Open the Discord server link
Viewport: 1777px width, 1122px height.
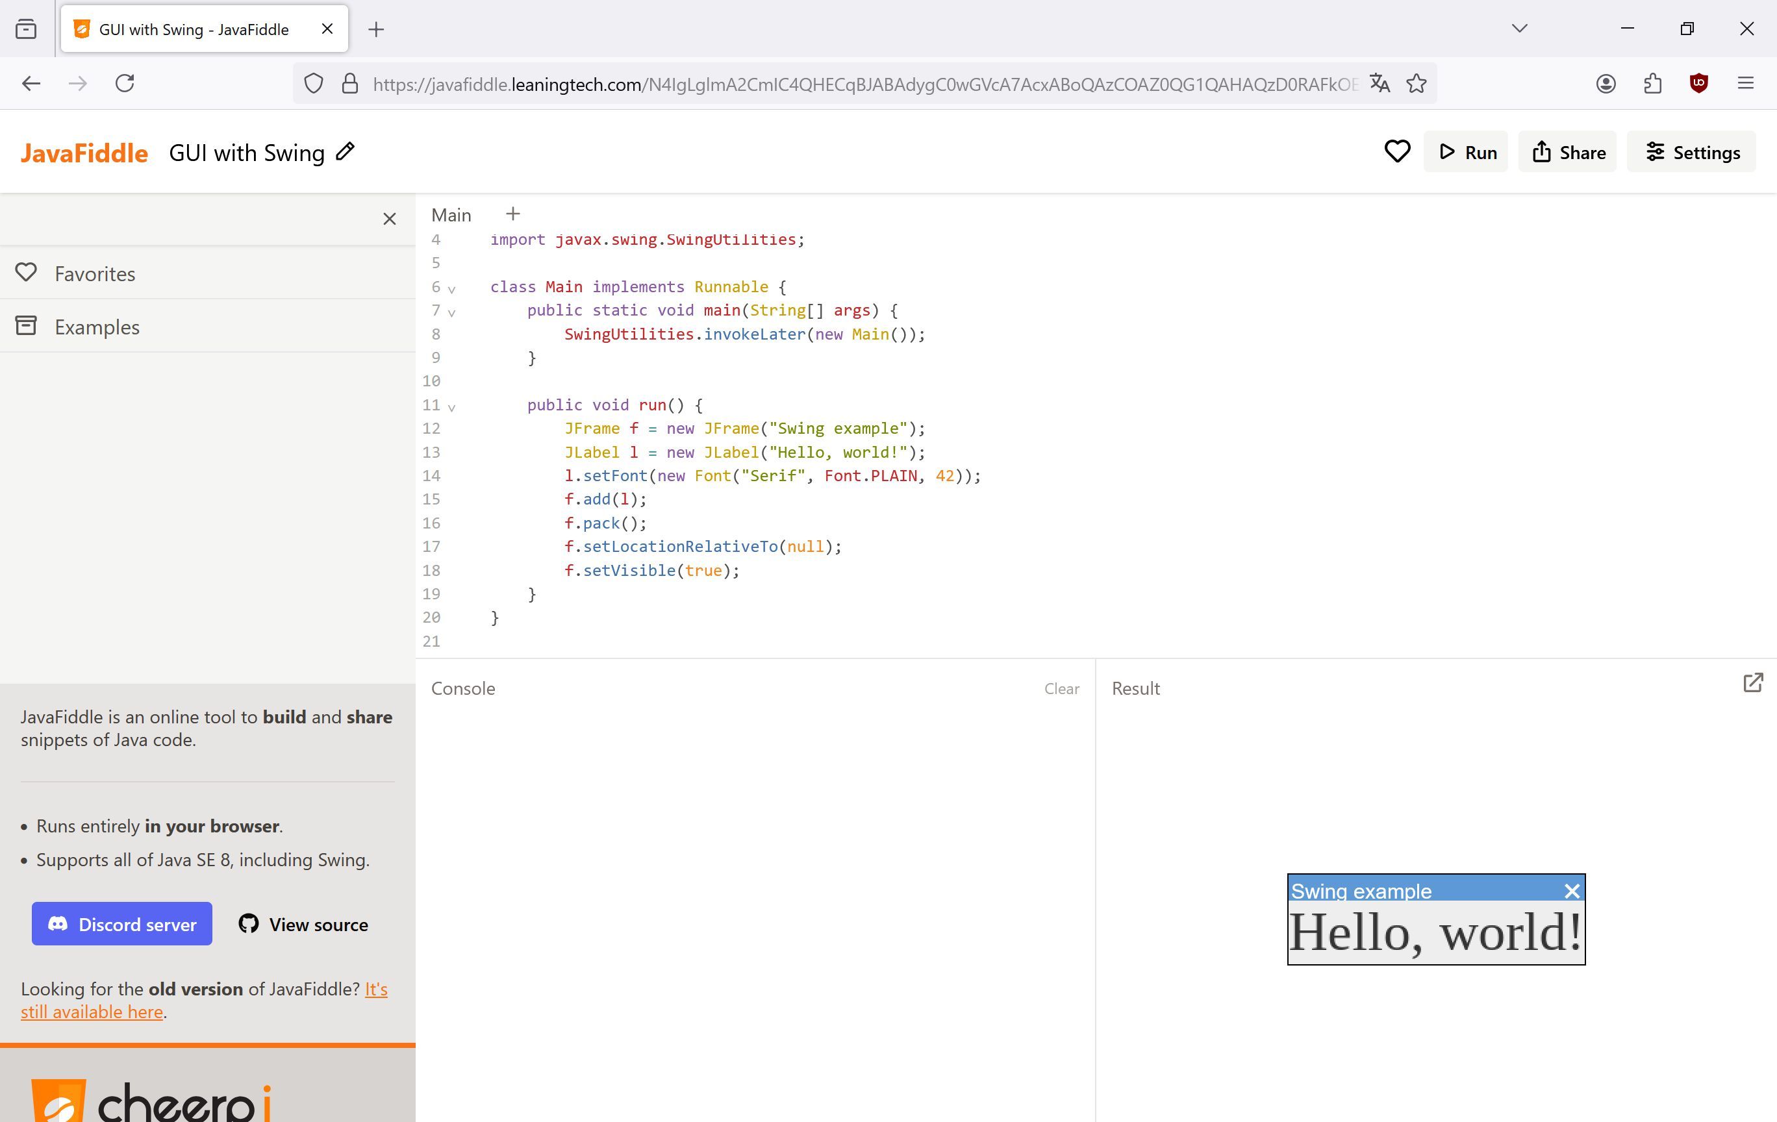121,923
